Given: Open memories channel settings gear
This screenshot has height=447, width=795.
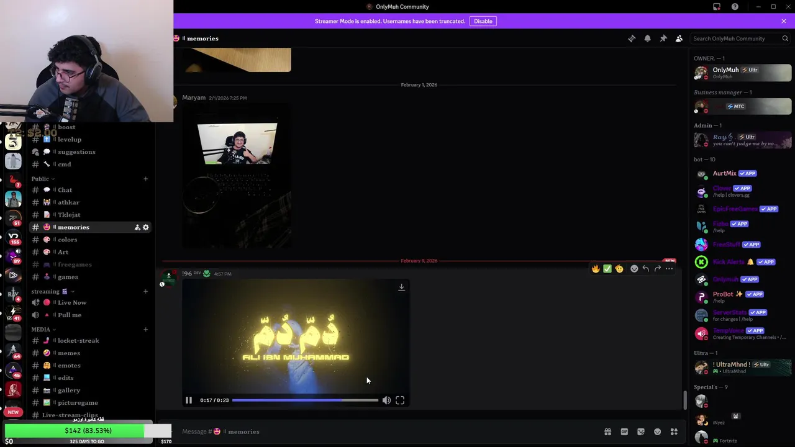Looking at the screenshot, I should point(146,227).
